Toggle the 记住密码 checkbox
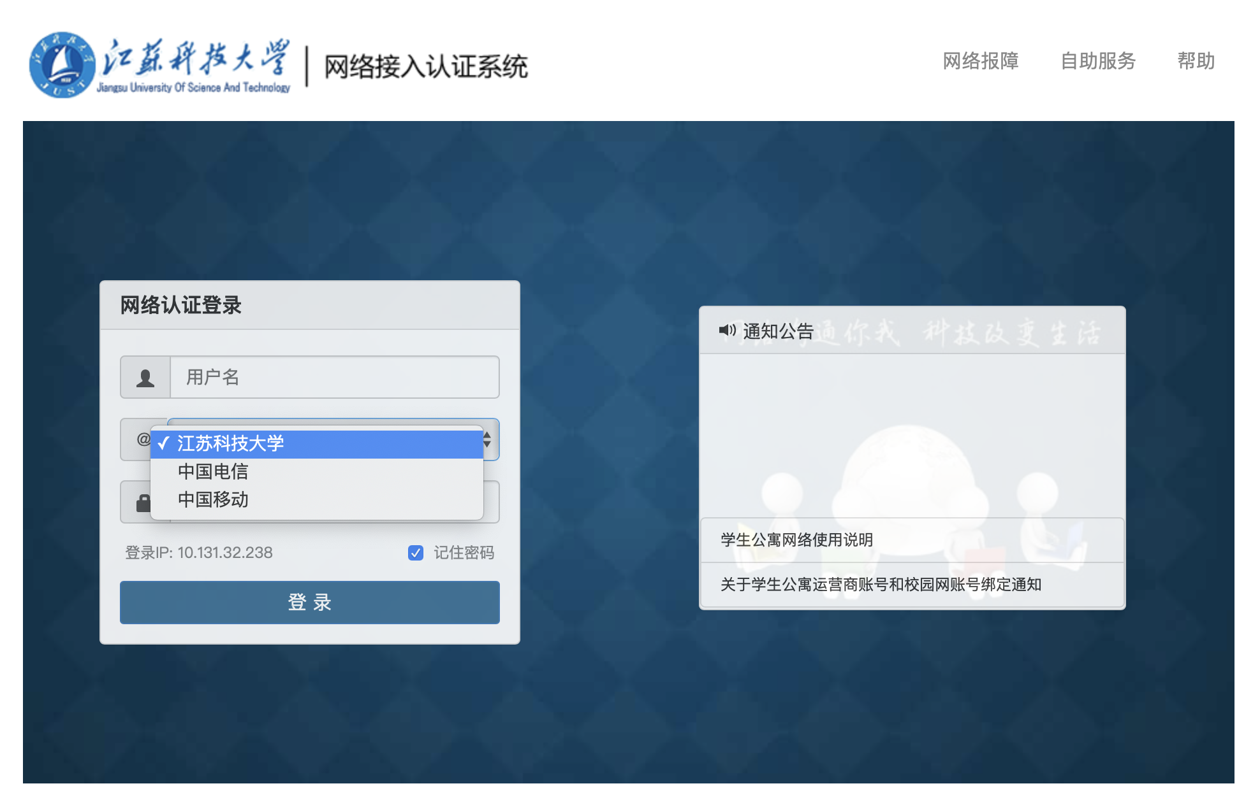1260x800 pixels. point(416,553)
